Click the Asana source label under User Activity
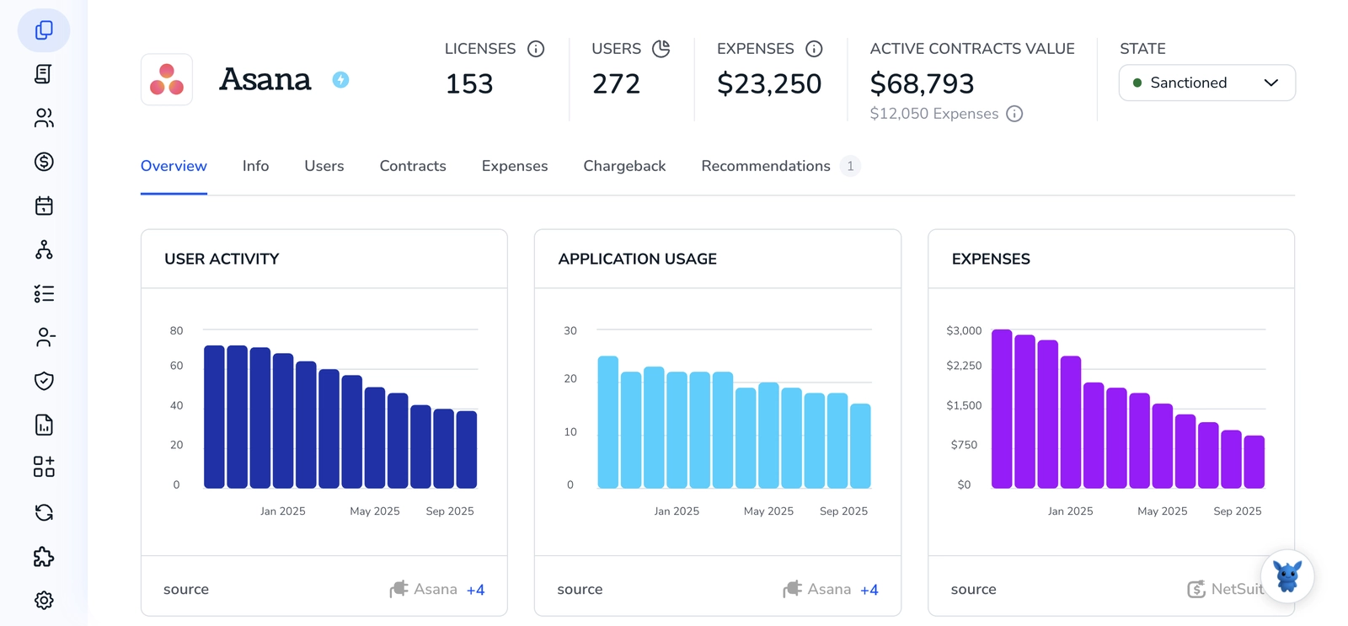This screenshot has width=1348, height=626. (436, 589)
